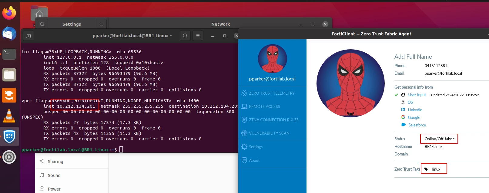Click the Updated 2/24/2022 00:06:52 timestamp
The width and height of the screenshot is (489, 193).
[455, 95]
